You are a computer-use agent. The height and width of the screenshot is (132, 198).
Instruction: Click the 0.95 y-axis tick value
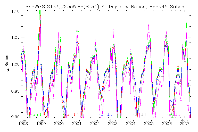coord(15,91)
